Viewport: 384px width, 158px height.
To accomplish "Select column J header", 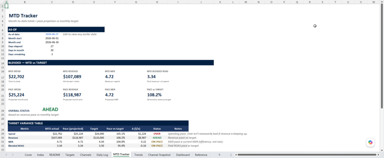I will click(x=201, y=2).
